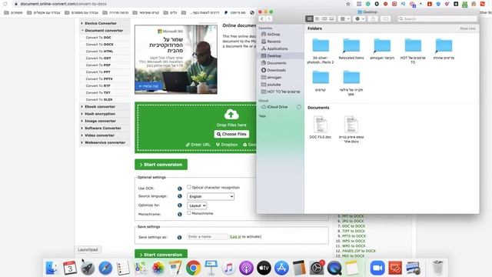Viewport: 492px width, 277px height.
Task: Open the Source language dropdown
Action: 211,197
